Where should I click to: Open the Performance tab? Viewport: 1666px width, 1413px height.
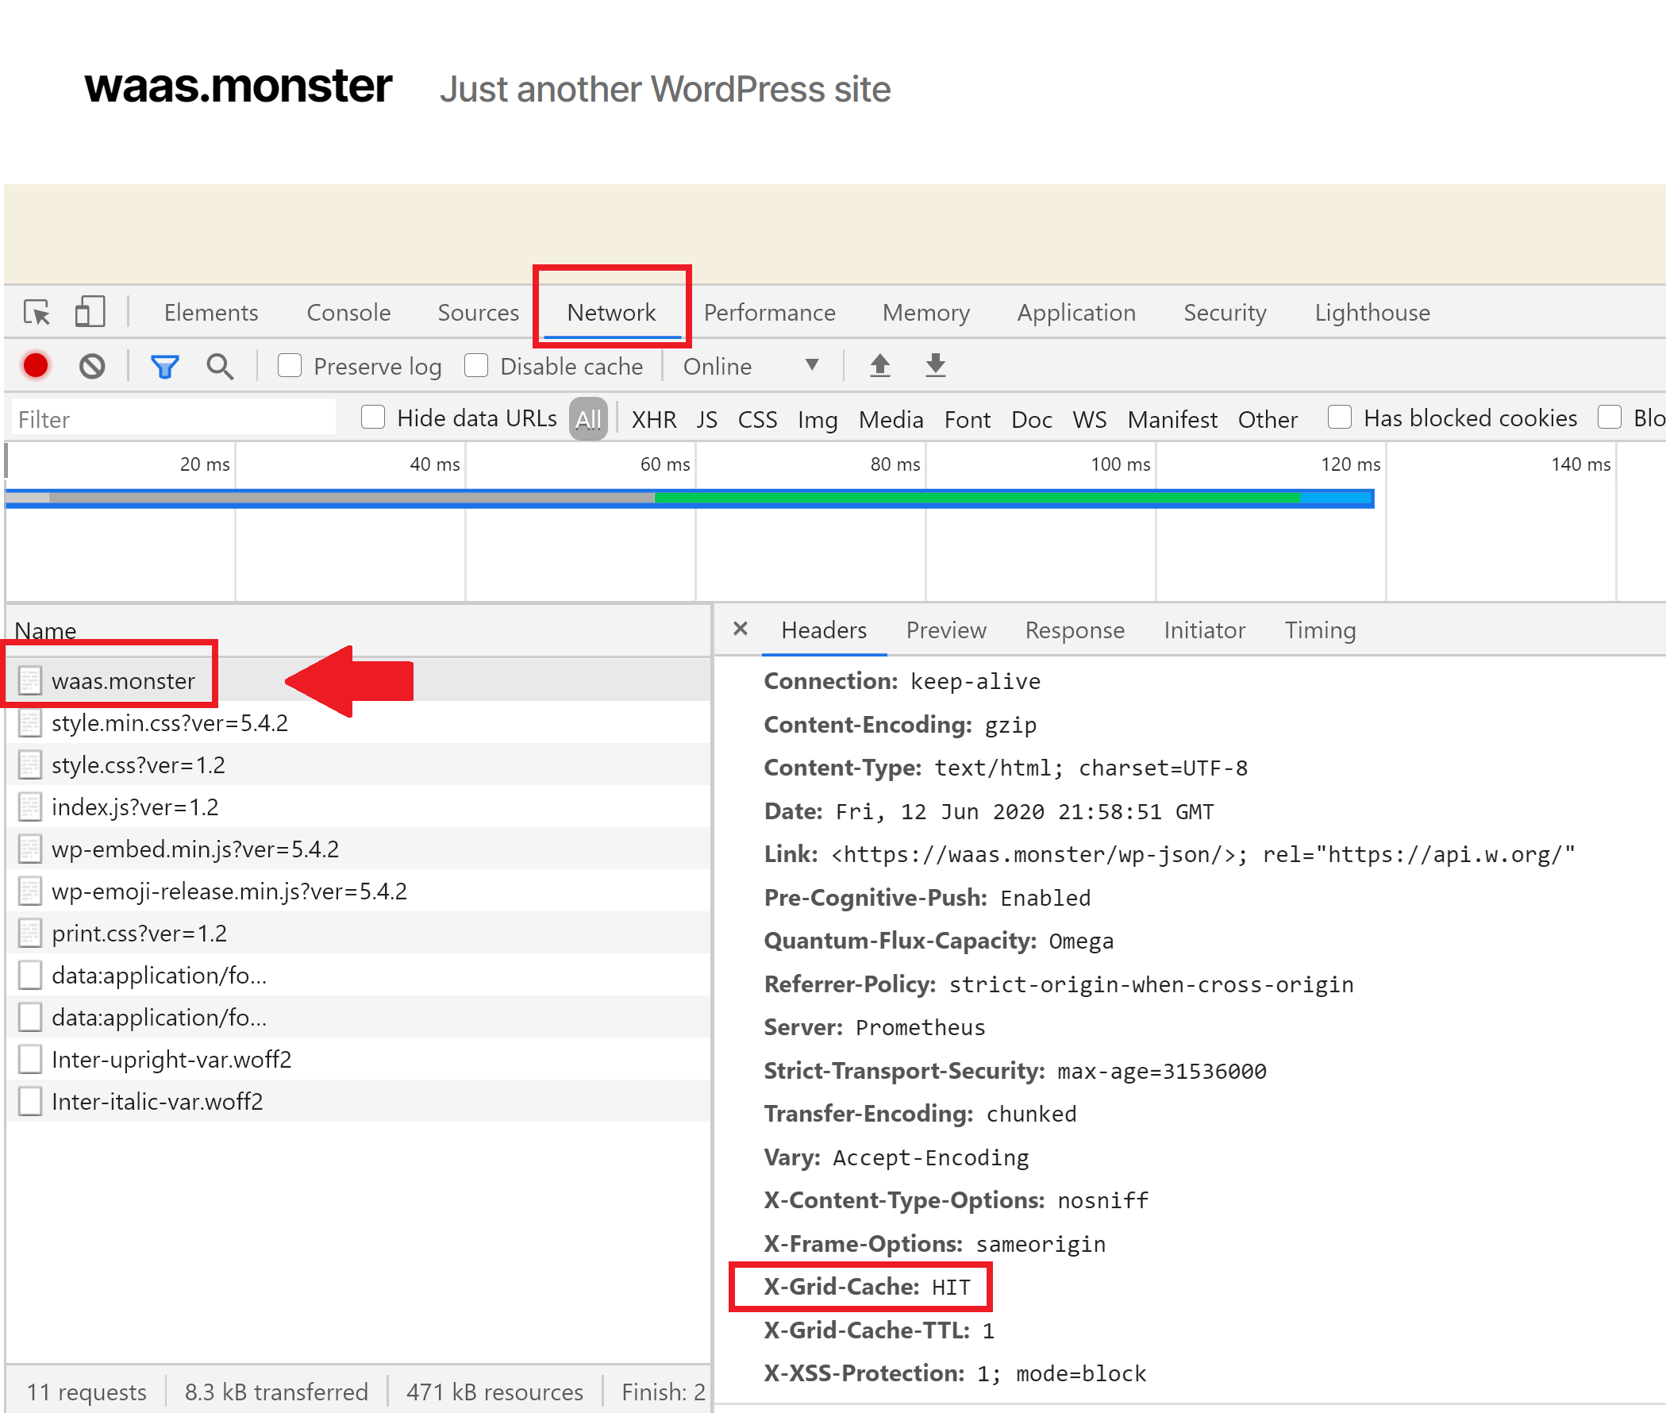click(769, 313)
